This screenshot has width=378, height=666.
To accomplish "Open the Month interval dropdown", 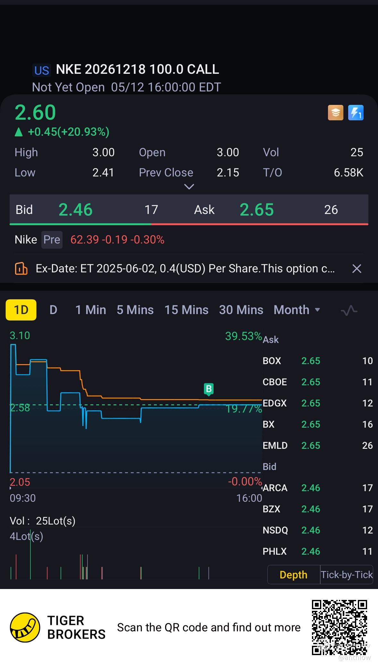I will pyautogui.click(x=297, y=310).
